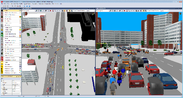Open Select Camera Position dropdown in left editor
The width and height of the screenshot is (183, 98).
[80, 11]
